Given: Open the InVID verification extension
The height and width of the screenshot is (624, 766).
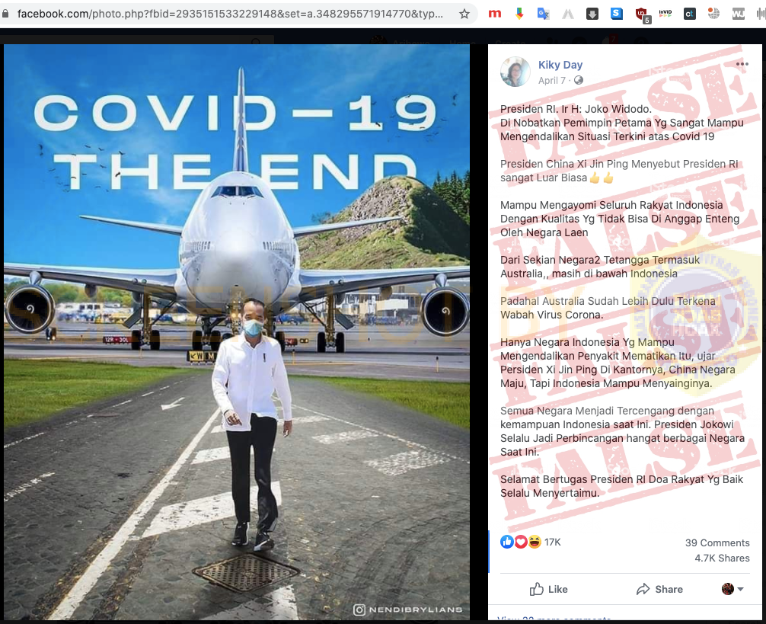Looking at the screenshot, I should [665, 14].
